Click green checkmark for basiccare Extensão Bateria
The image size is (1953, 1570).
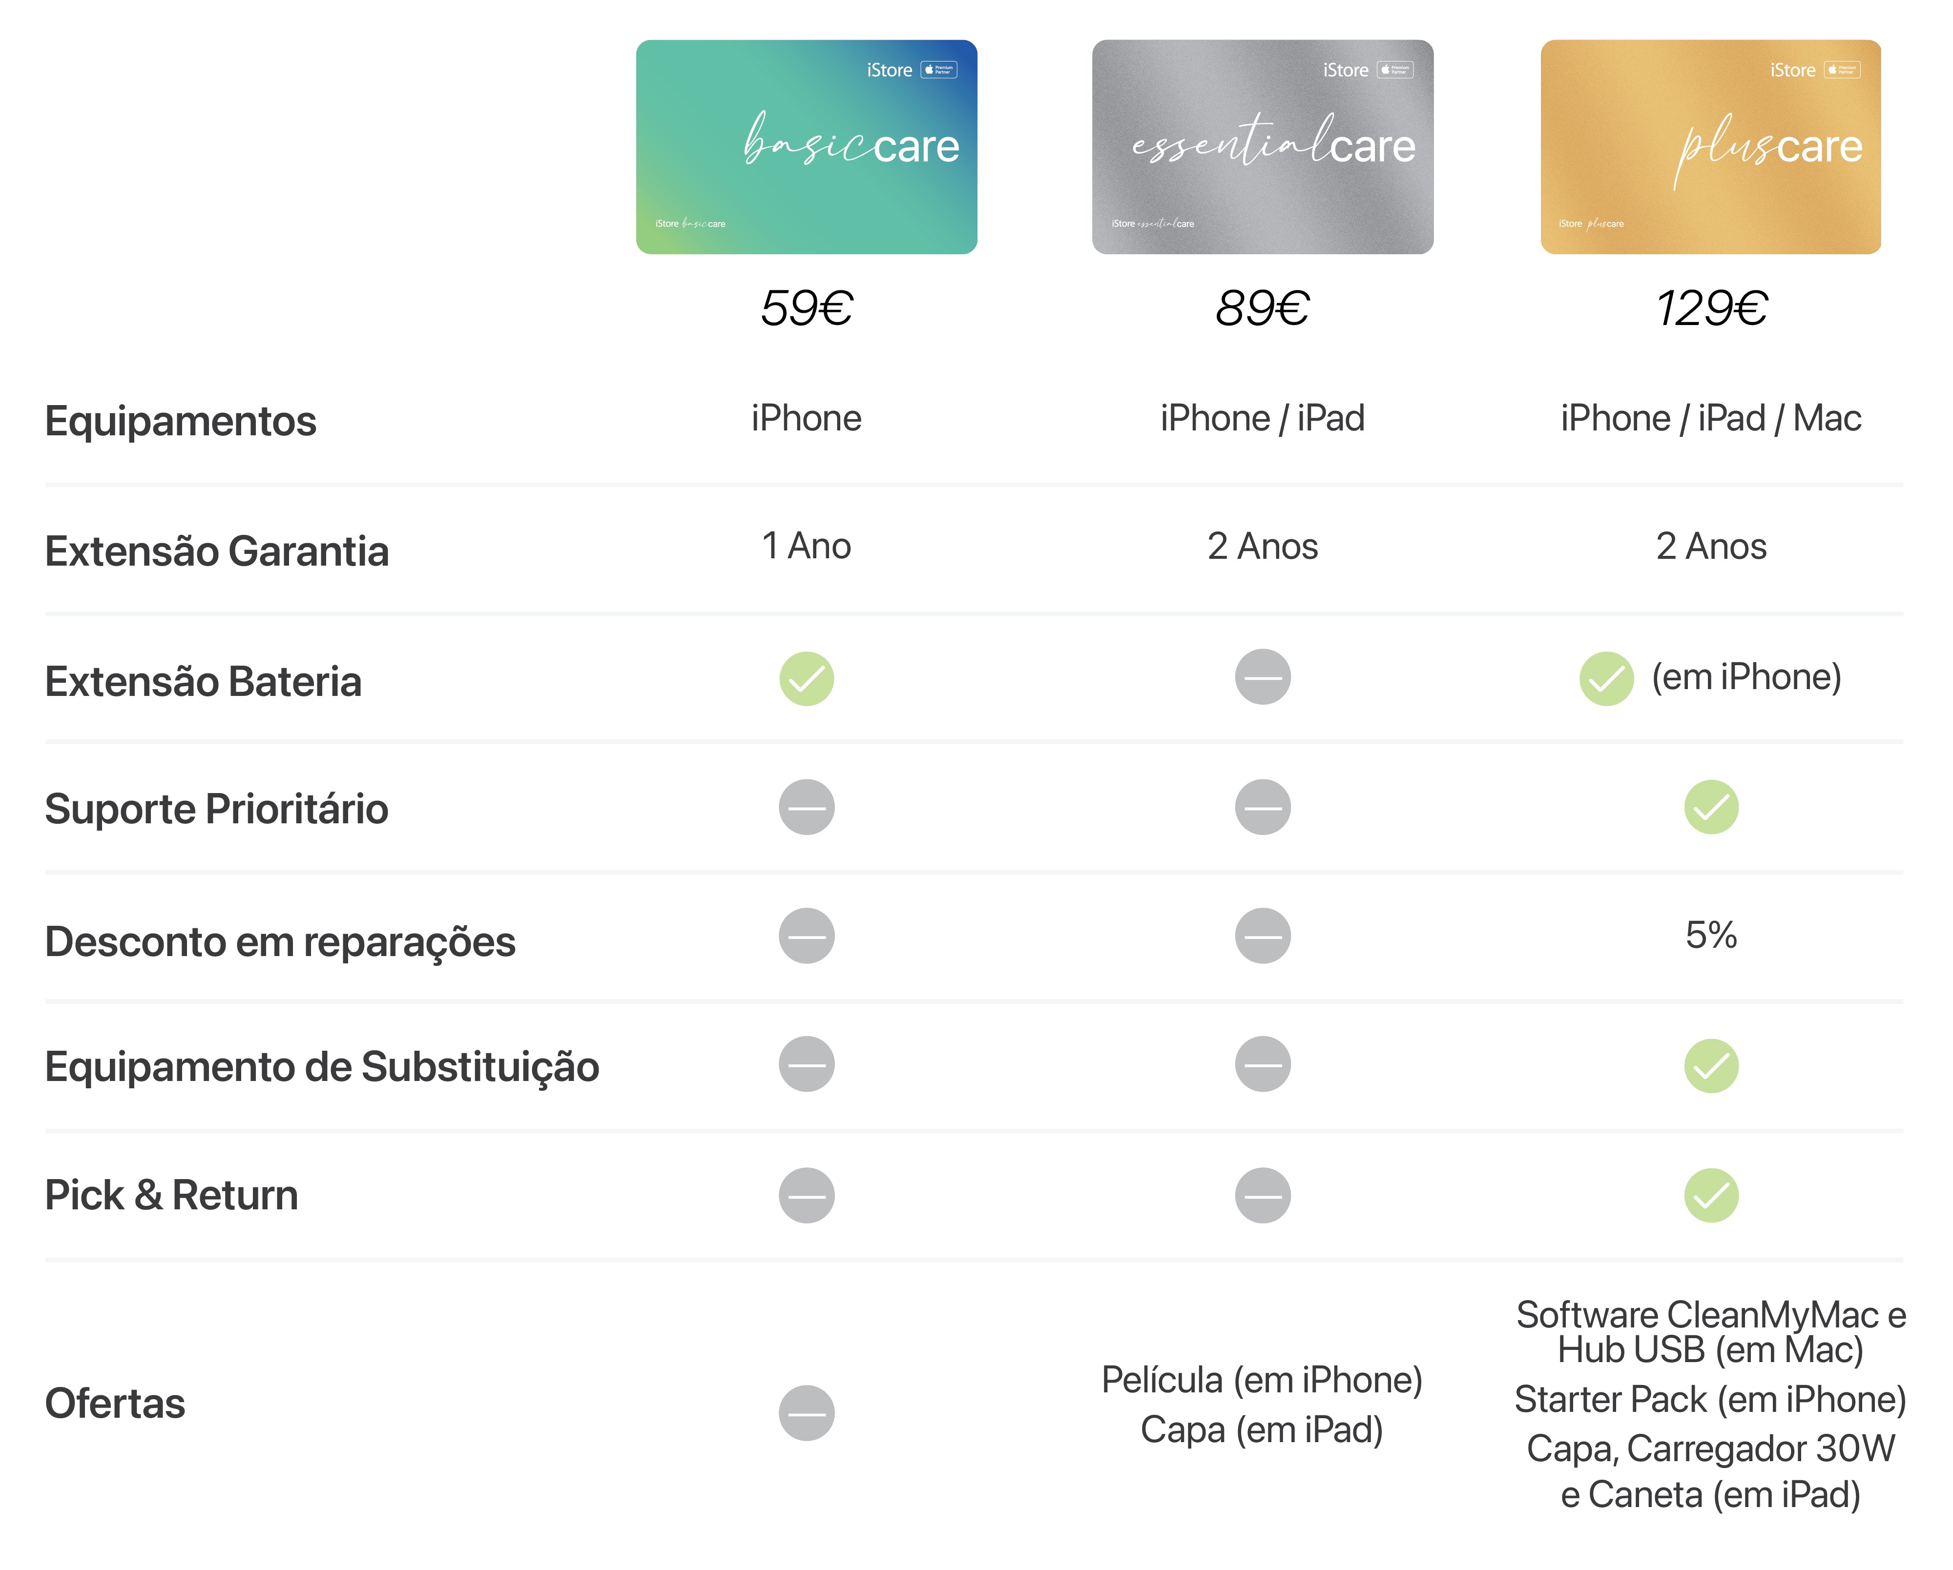pos(806,678)
